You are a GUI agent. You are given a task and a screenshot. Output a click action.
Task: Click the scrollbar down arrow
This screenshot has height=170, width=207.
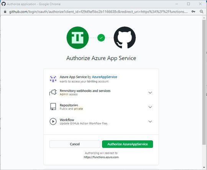[204, 168]
